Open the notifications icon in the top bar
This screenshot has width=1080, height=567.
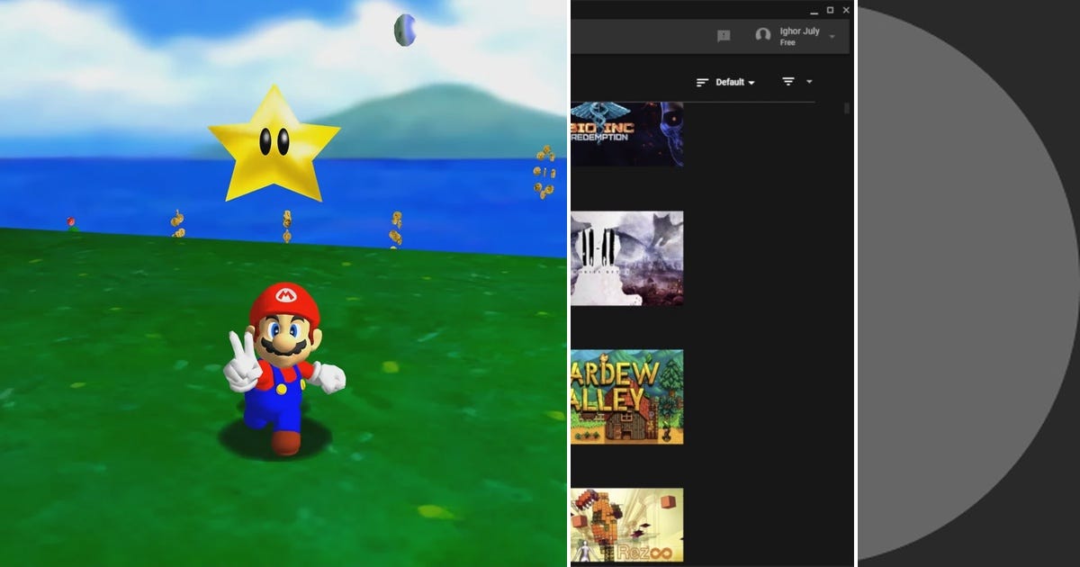[x=724, y=35]
